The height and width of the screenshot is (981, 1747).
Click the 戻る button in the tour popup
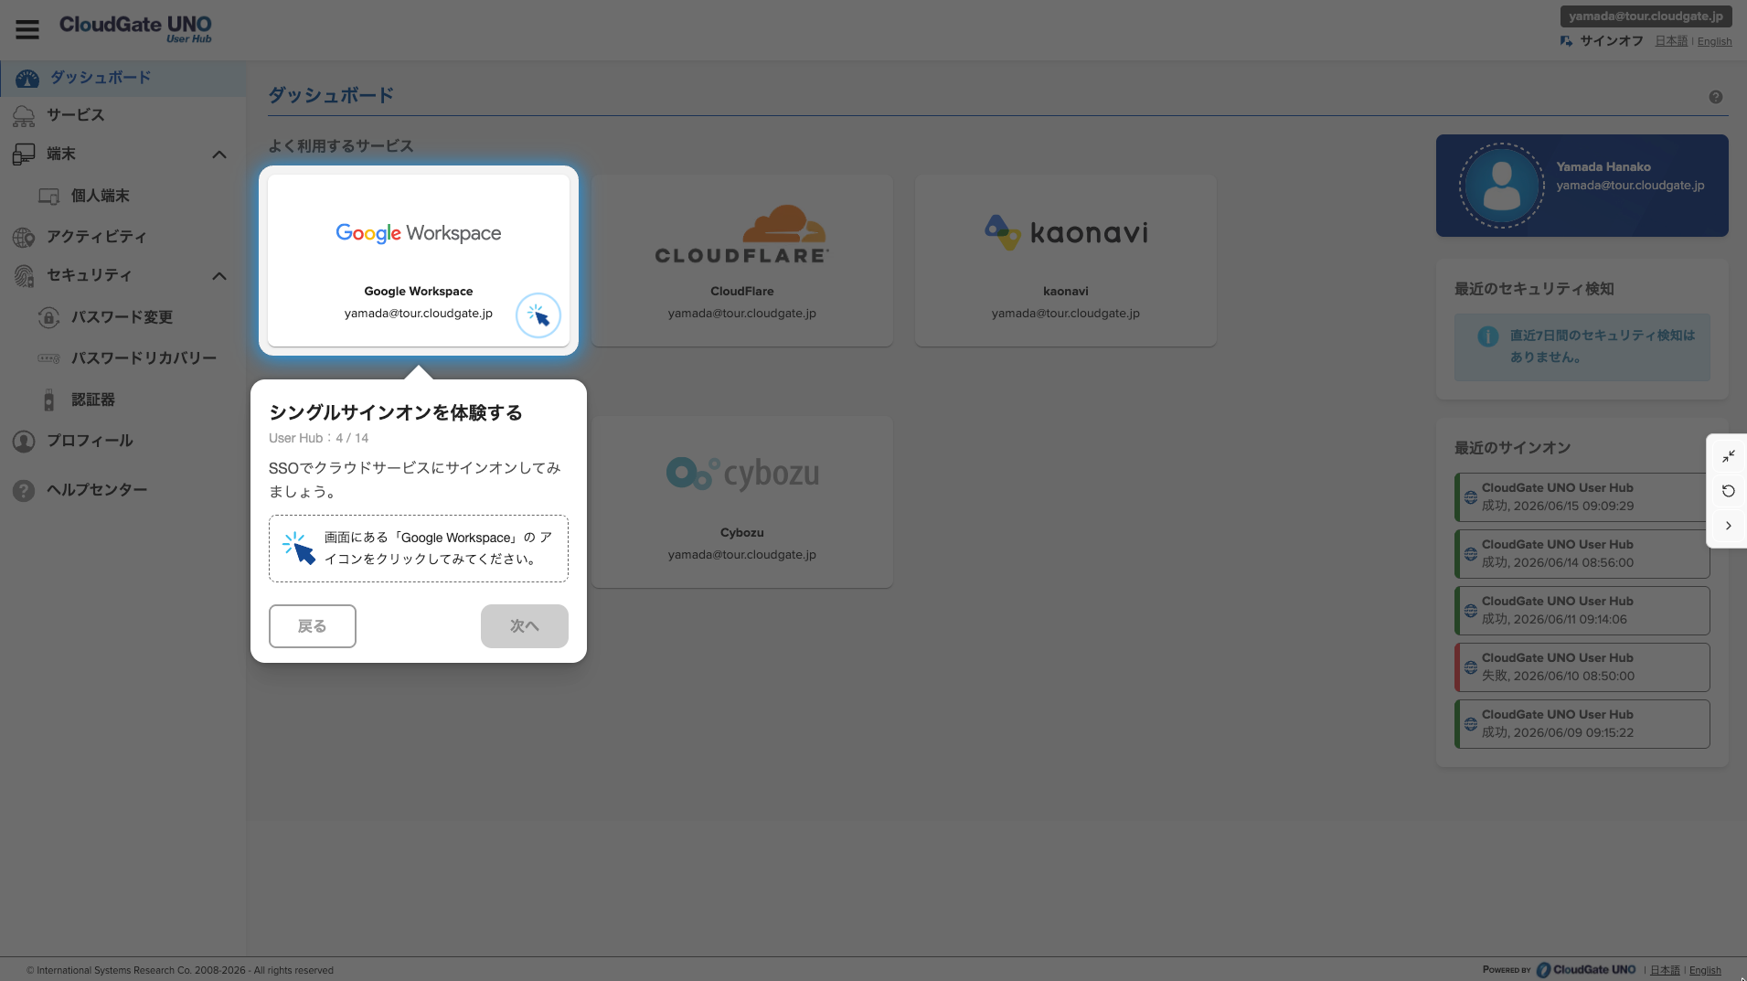pos(313,626)
